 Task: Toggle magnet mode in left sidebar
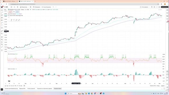click(x=2, y=37)
